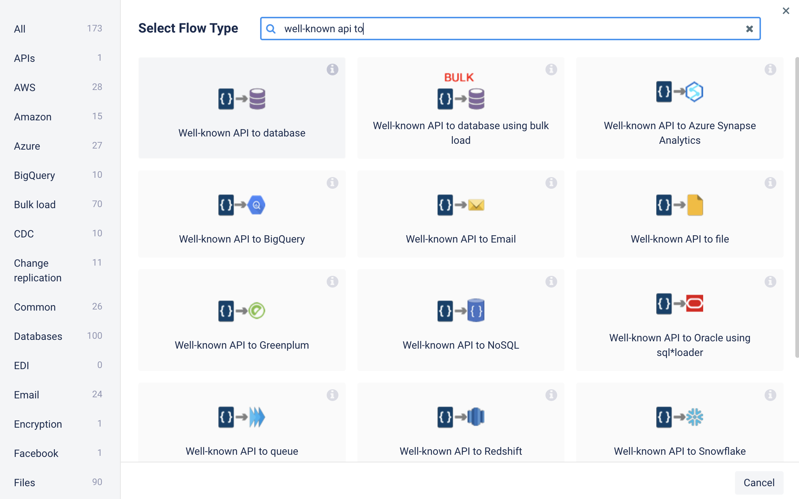
Task: Click info icon on Well-known API to database
Action: coord(332,69)
